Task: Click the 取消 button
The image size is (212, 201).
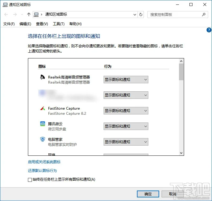Action: (x=173, y=194)
